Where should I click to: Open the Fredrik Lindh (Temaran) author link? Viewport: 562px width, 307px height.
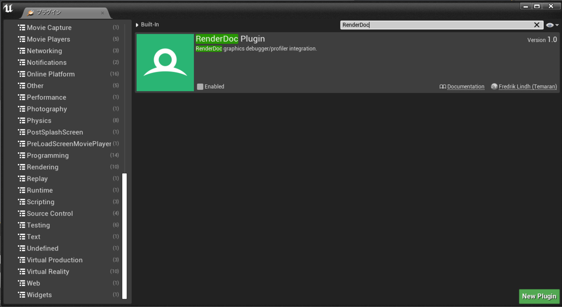click(x=528, y=86)
